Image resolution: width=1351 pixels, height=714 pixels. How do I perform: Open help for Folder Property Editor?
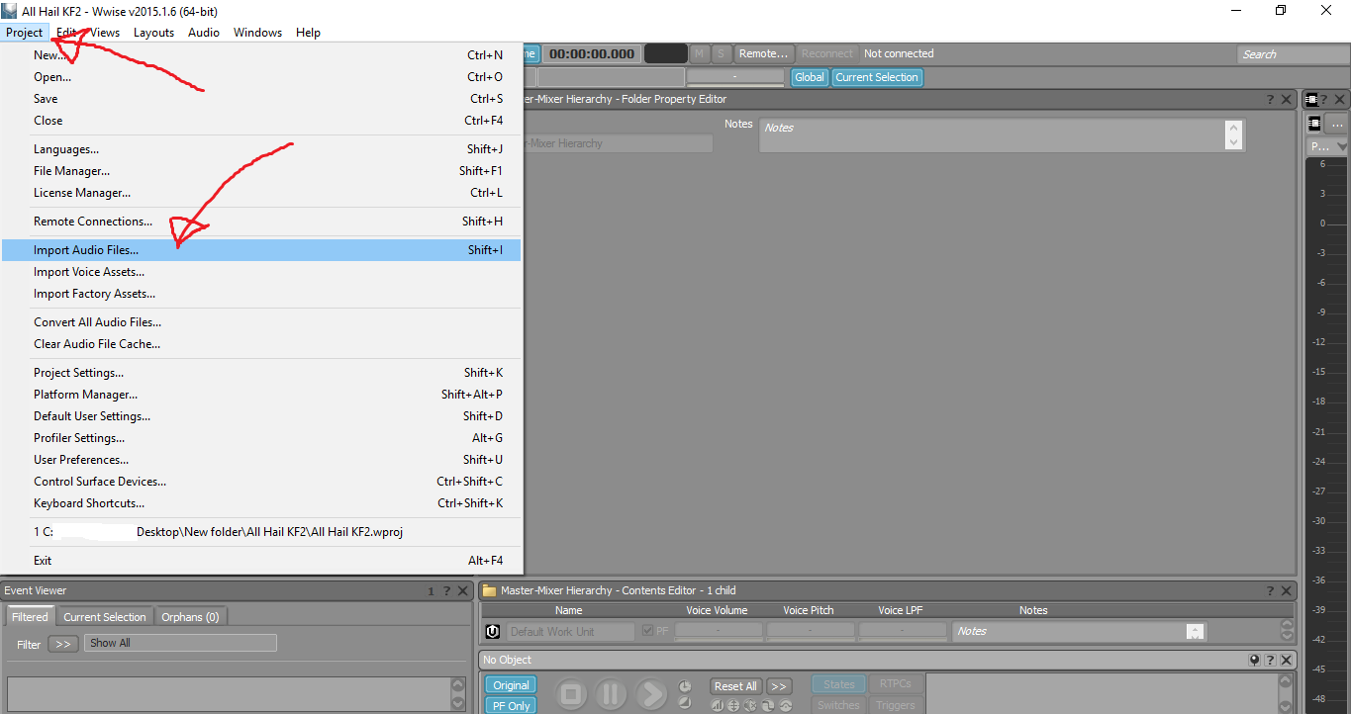tap(1270, 100)
